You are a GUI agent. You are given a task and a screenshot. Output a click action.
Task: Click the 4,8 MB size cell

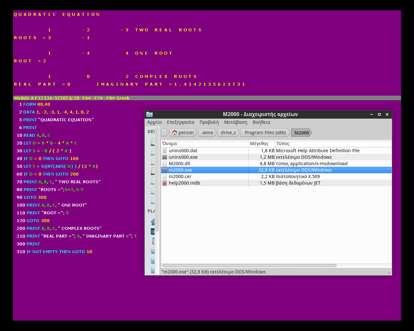pyautogui.click(x=267, y=164)
